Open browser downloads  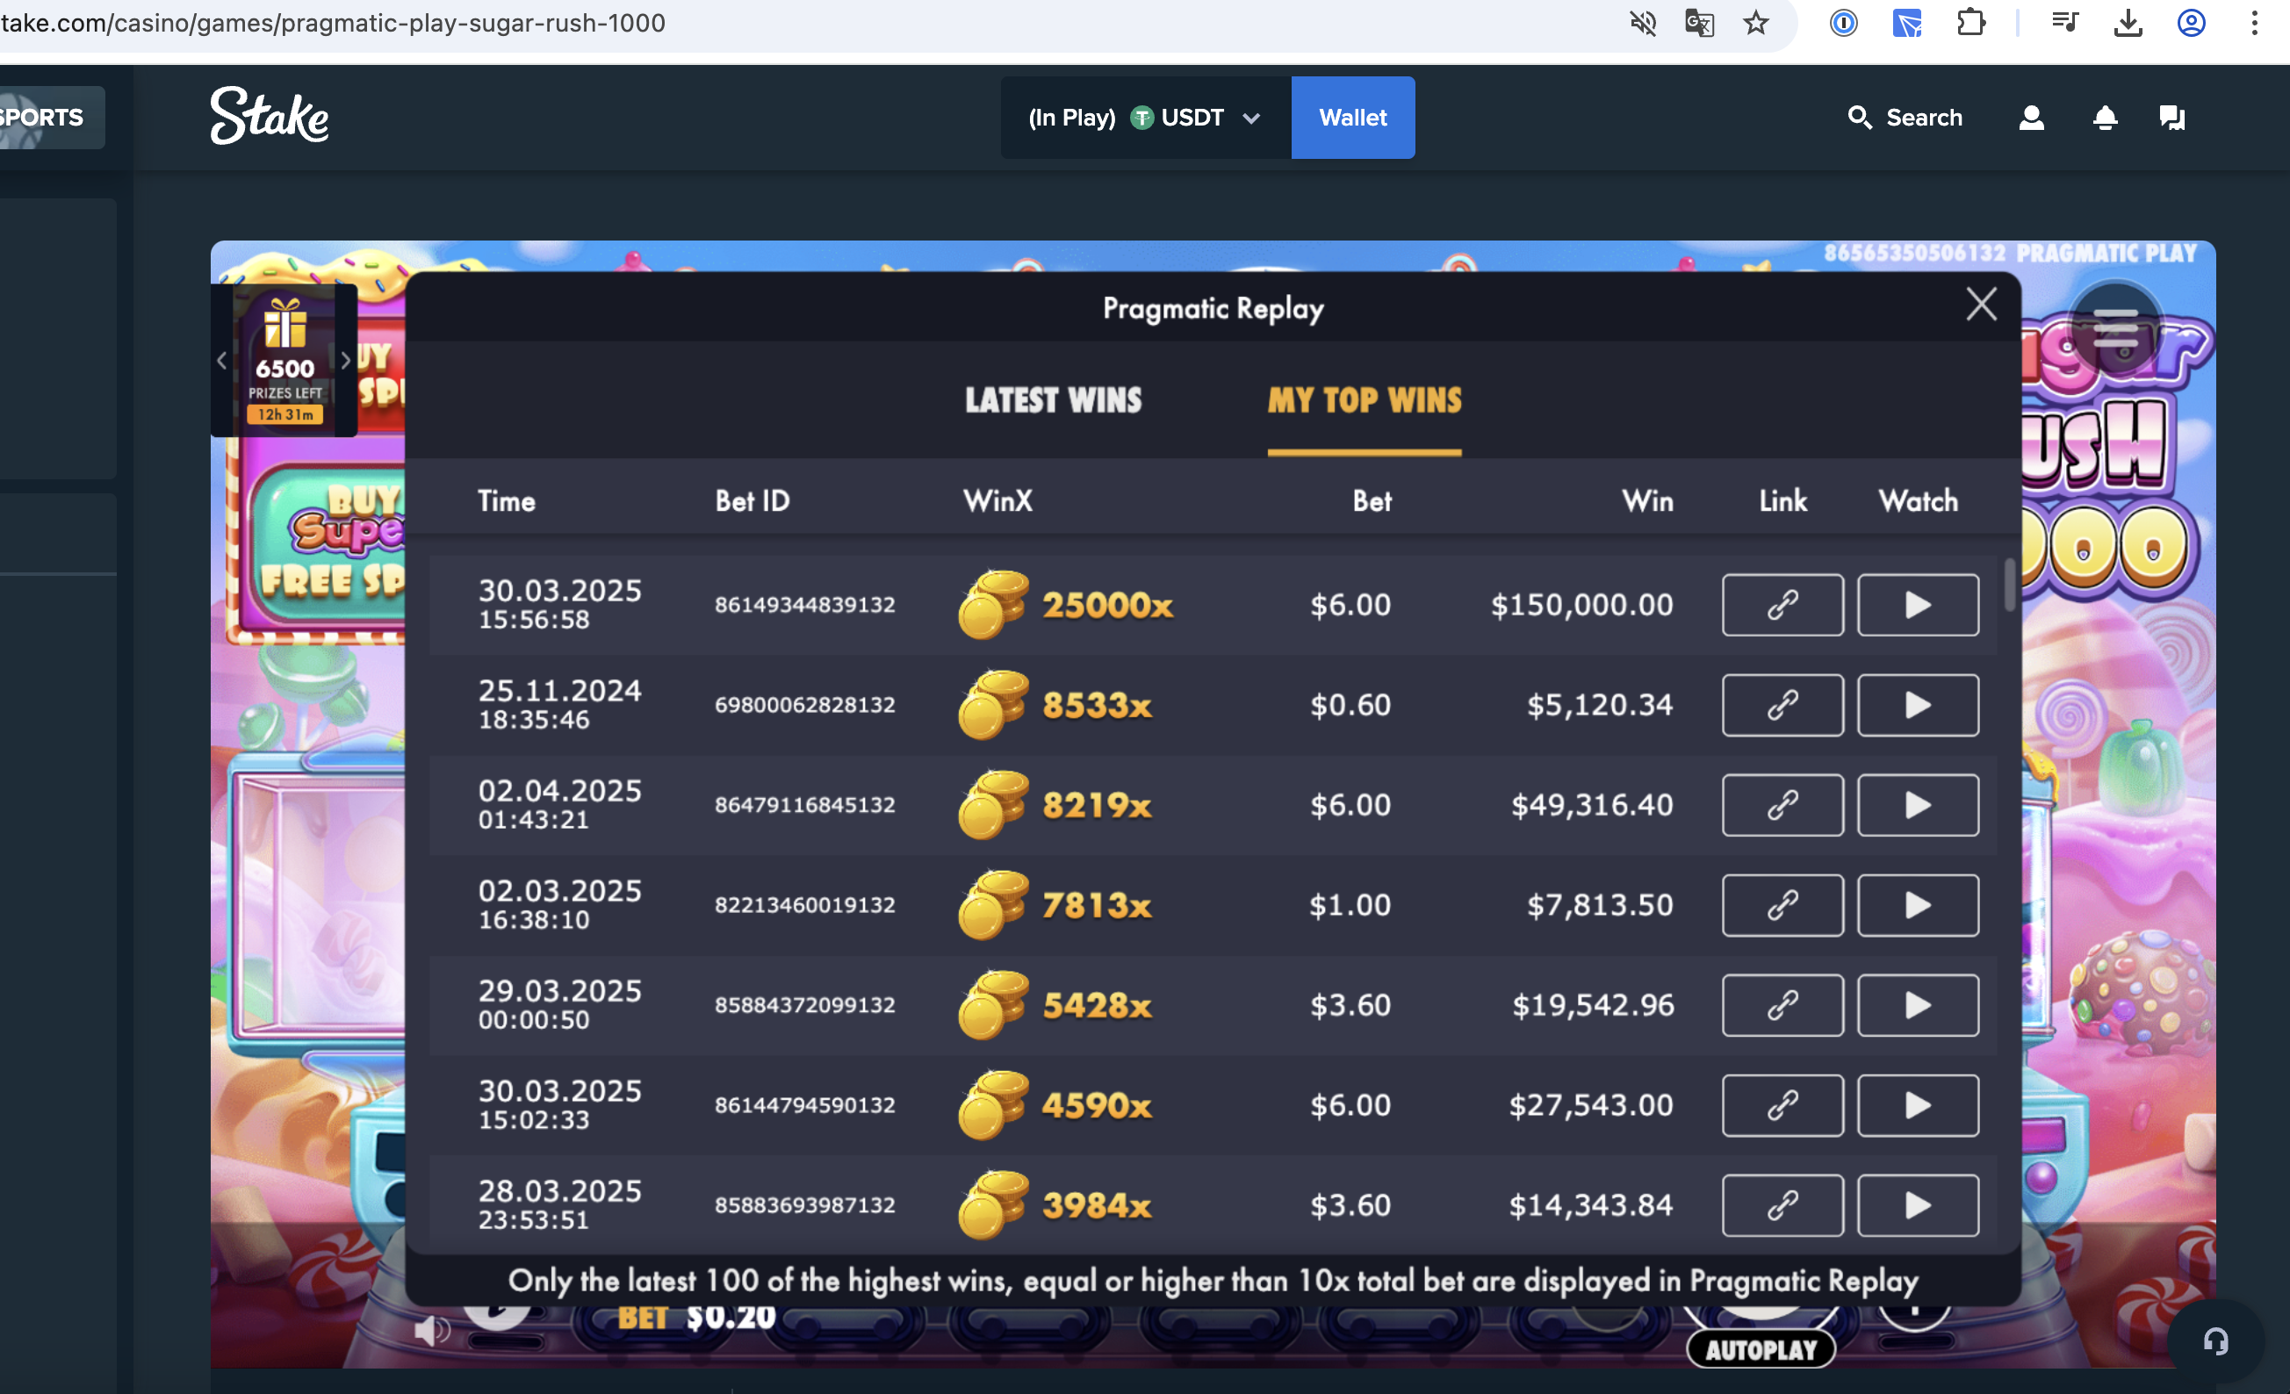pos(2128,22)
